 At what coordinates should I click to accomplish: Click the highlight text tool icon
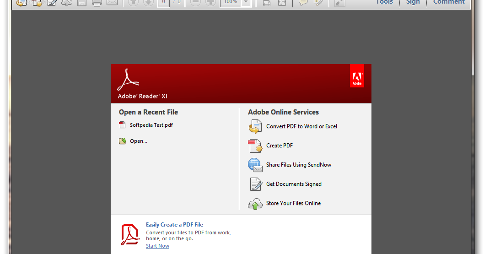[x=318, y=3]
